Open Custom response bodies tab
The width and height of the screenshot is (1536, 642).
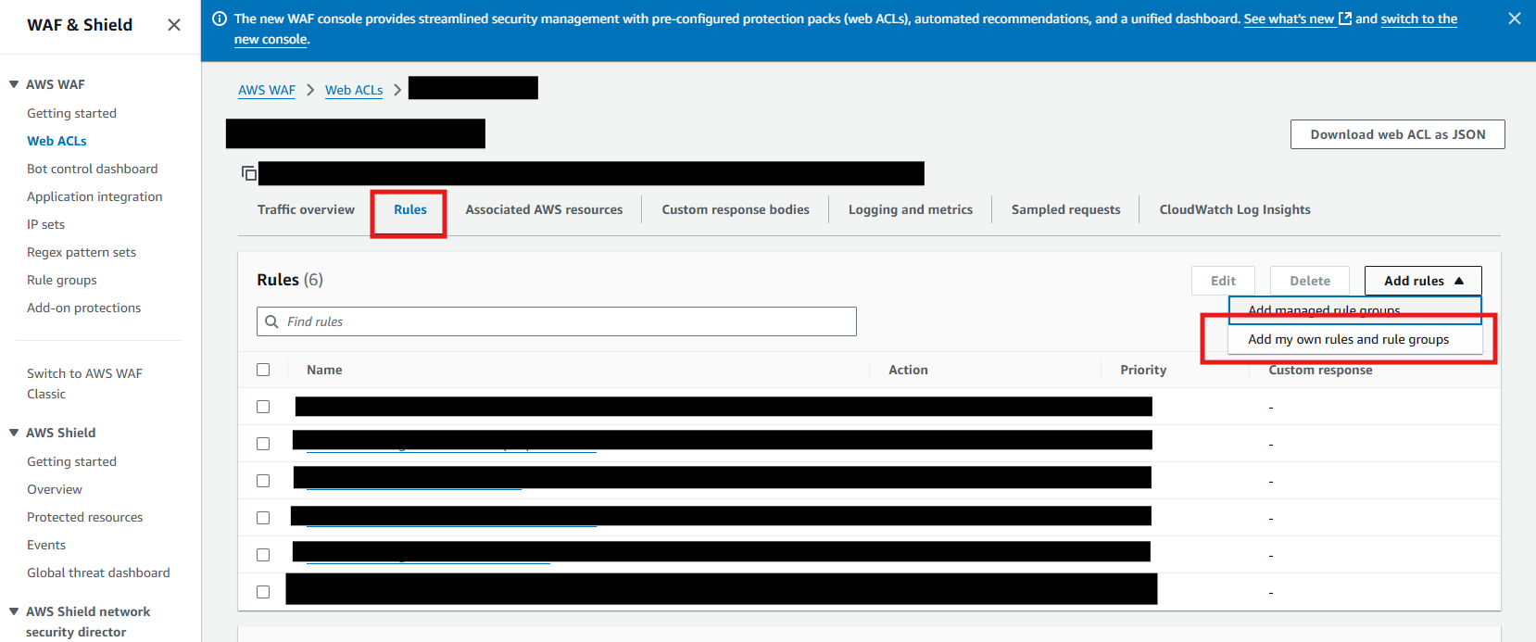(x=736, y=209)
